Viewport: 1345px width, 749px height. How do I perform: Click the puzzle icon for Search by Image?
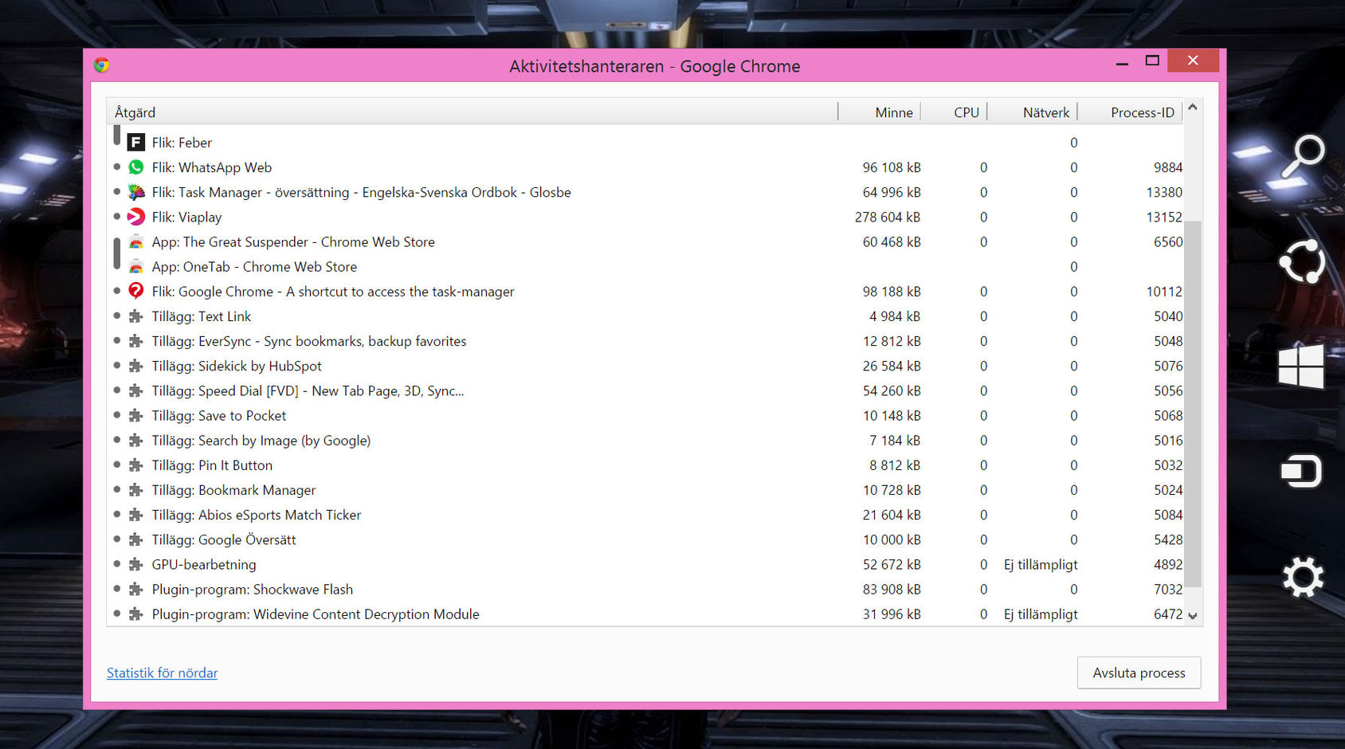[x=136, y=440]
